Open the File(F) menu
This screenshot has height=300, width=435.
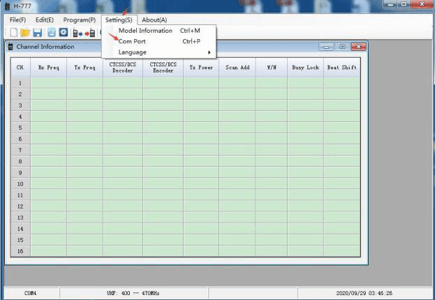17,20
